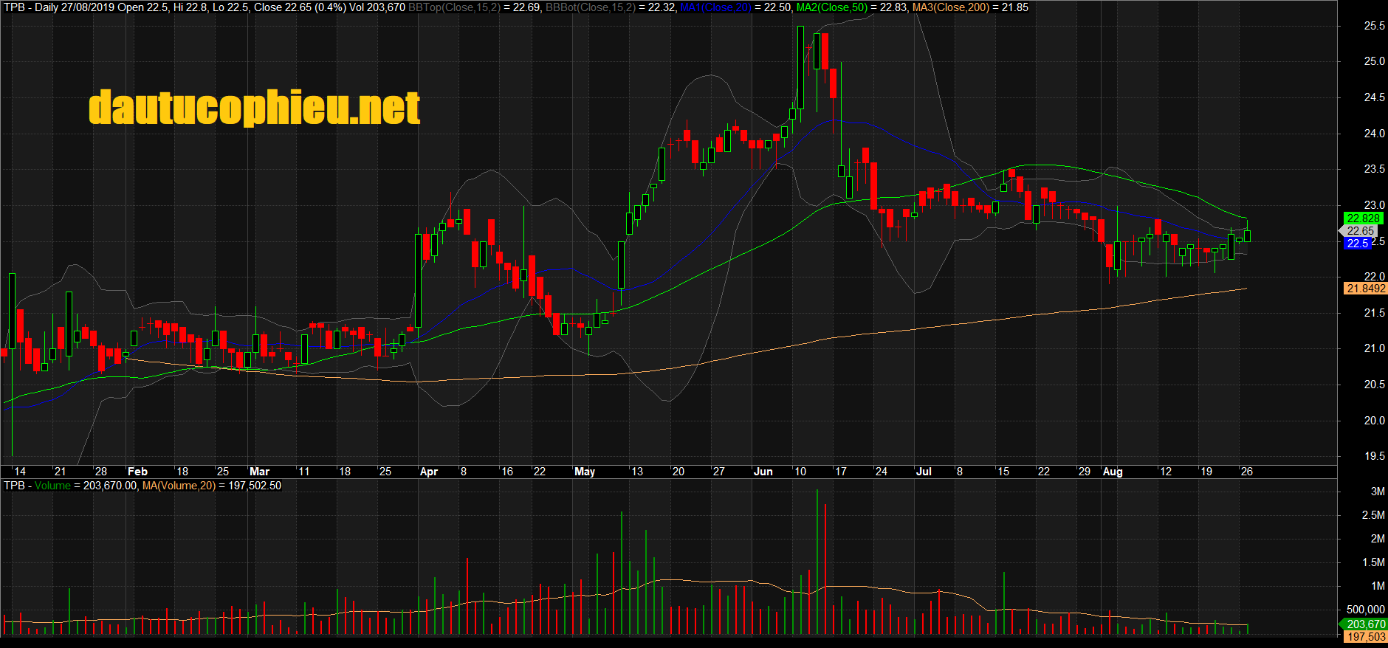Select the MA1(Close,20) label in header

pyautogui.click(x=715, y=7)
